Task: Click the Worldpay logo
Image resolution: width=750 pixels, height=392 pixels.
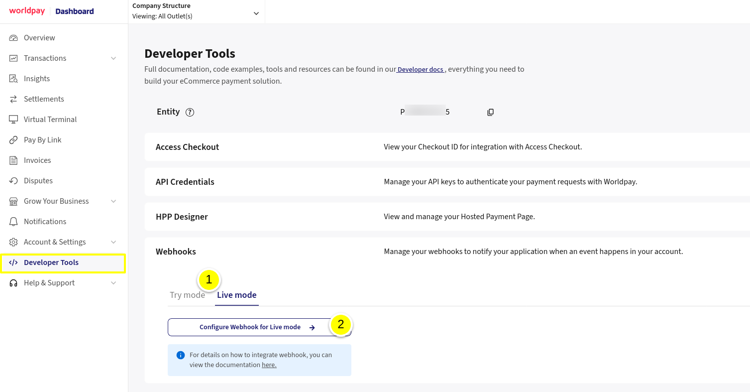Action: click(x=27, y=11)
